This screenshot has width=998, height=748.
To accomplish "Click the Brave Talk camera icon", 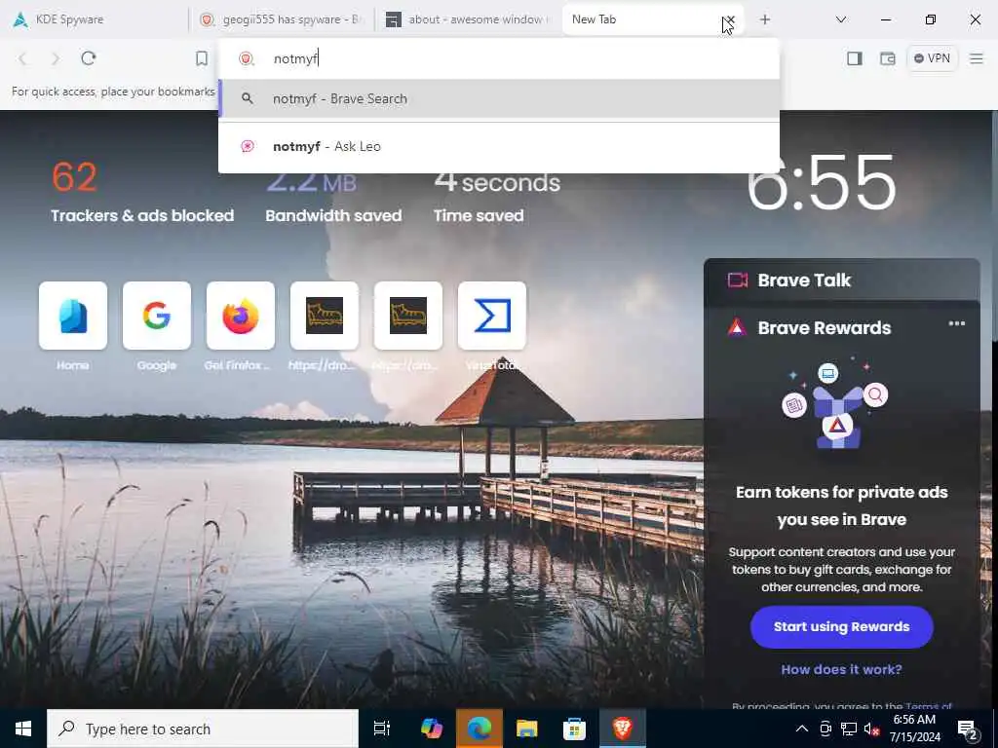I will (737, 280).
